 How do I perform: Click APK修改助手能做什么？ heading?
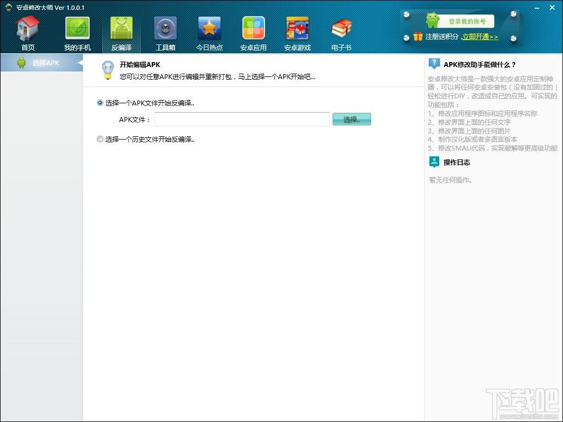(x=479, y=65)
